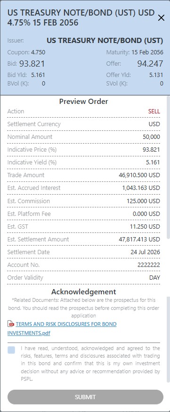Image resolution: width=170 pixels, height=412 pixels.
Task: Close the bond order preview dialog
Action: point(162,18)
